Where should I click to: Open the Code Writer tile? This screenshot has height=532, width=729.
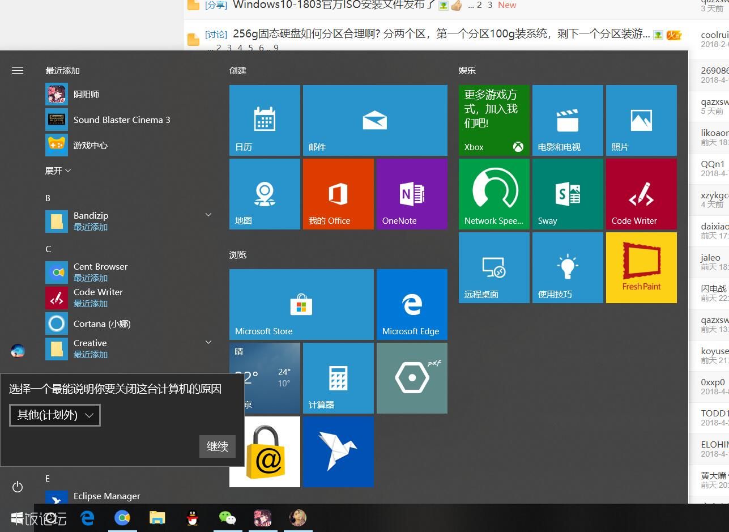pyautogui.click(x=641, y=194)
